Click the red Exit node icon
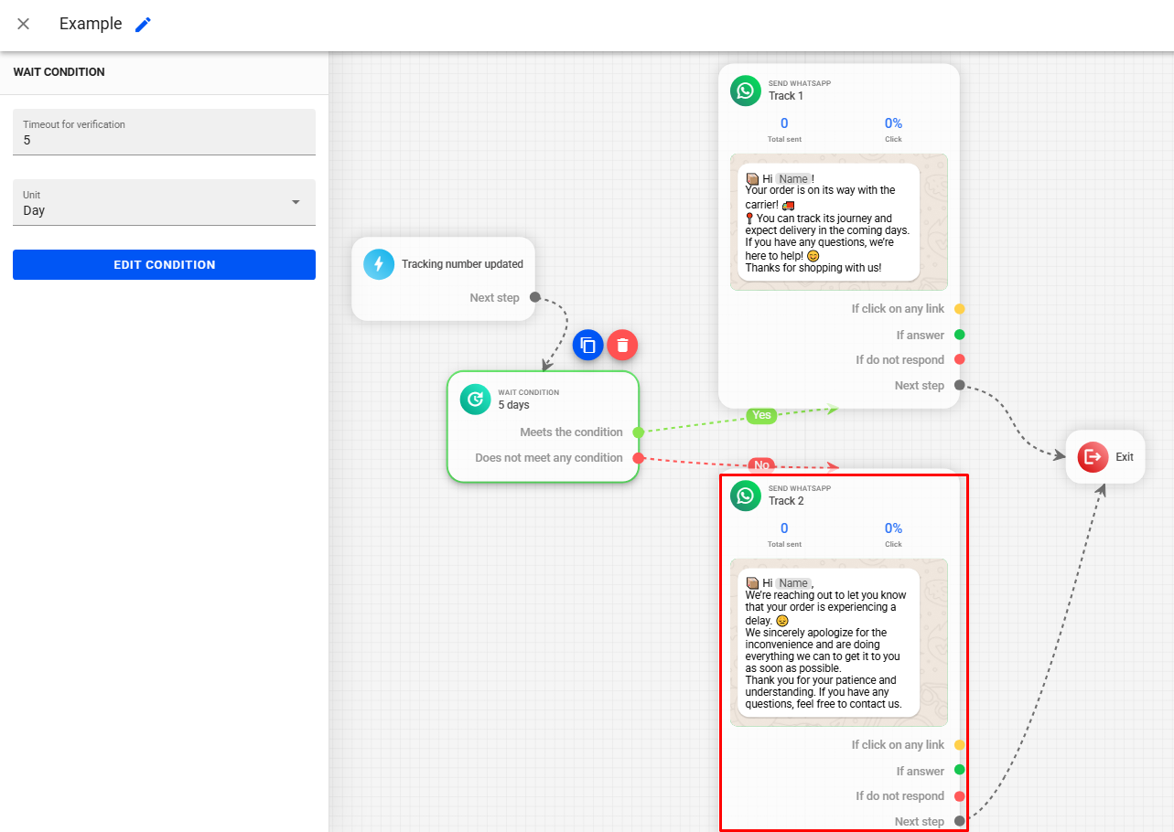 pos(1093,457)
